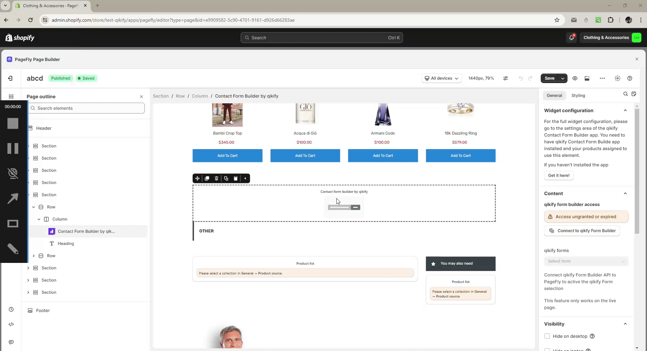Select the General tab
The image size is (647, 351).
554,96
